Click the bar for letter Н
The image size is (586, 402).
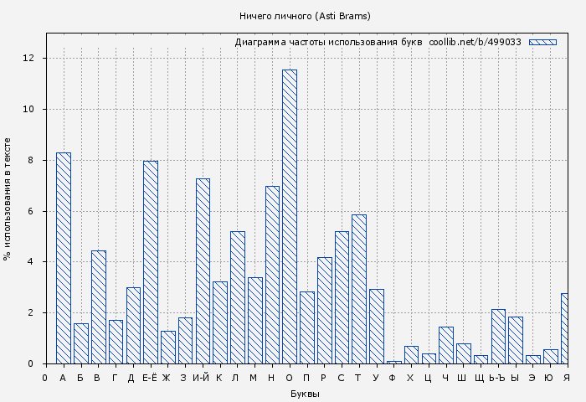coord(272,275)
